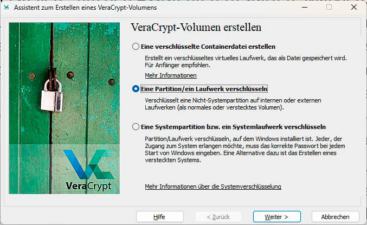Cancel the wizard with Abbrechen

335,217
